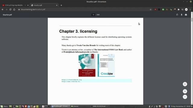Open the Bluetooth tray icon
Screen dimensions: 193x108
(x=169, y=106)
